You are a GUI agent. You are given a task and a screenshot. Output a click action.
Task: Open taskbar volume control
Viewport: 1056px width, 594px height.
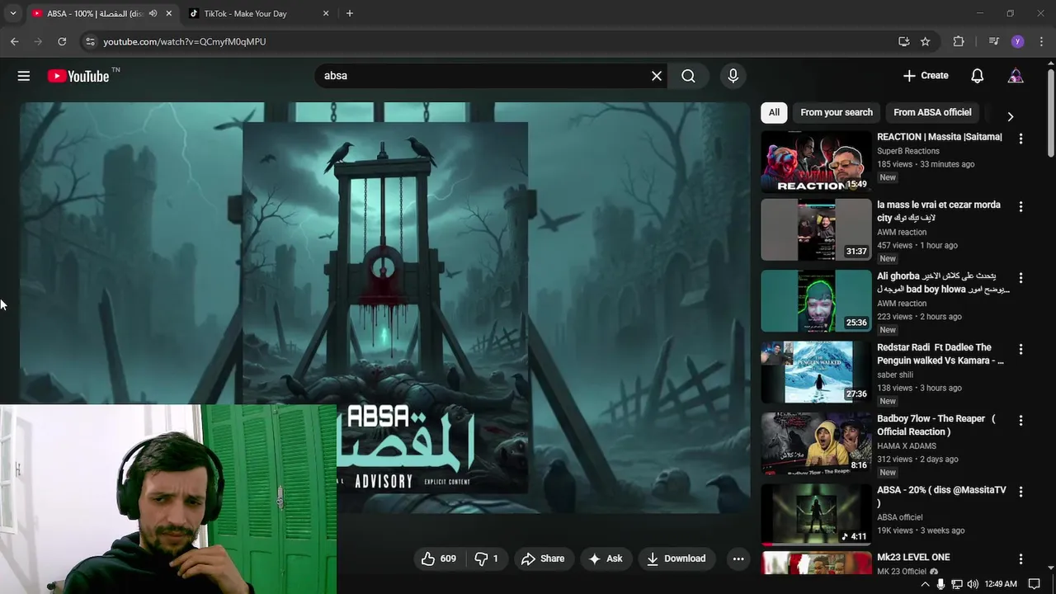click(x=972, y=584)
